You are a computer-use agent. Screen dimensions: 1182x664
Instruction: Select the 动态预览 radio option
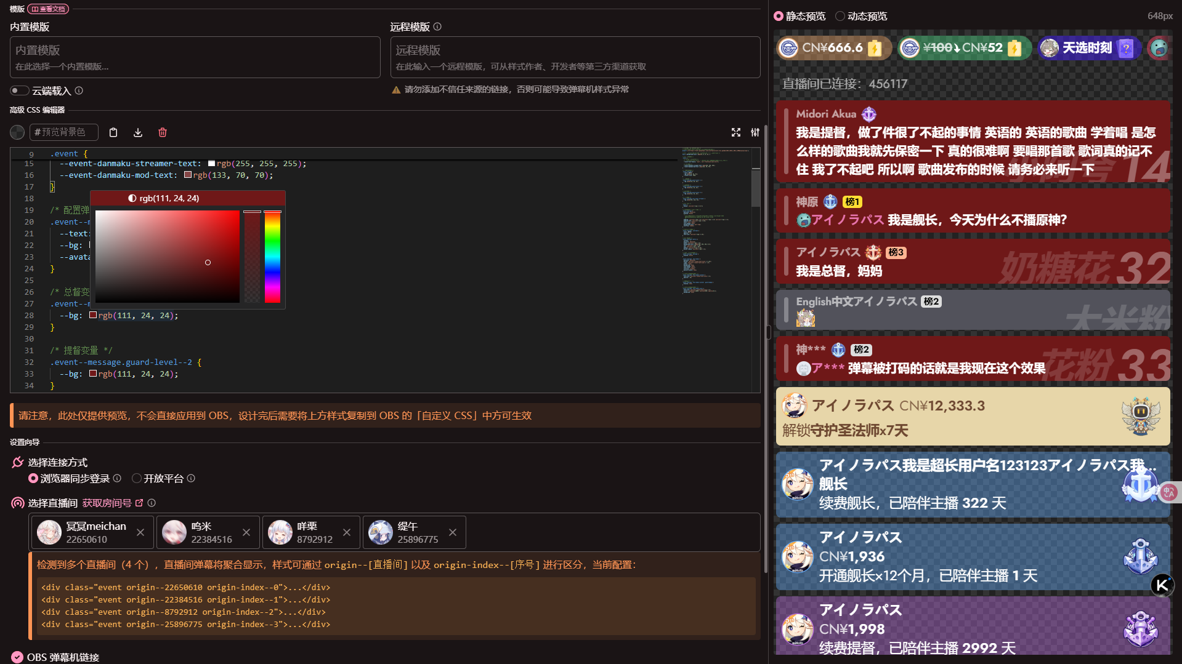840,17
